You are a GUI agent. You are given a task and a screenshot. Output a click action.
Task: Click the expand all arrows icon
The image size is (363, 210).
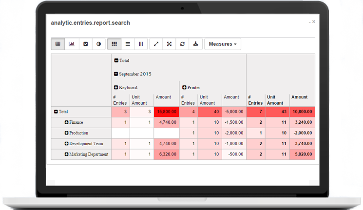pyautogui.click(x=169, y=44)
